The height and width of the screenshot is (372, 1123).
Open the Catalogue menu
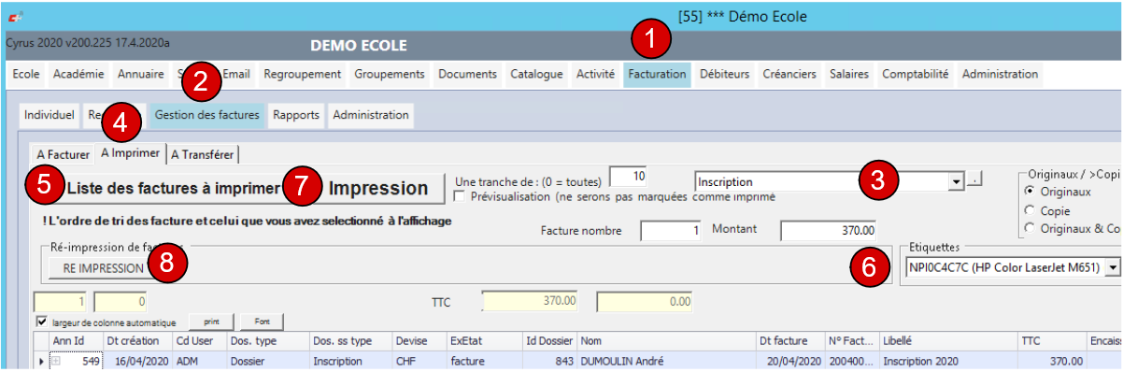(x=536, y=74)
